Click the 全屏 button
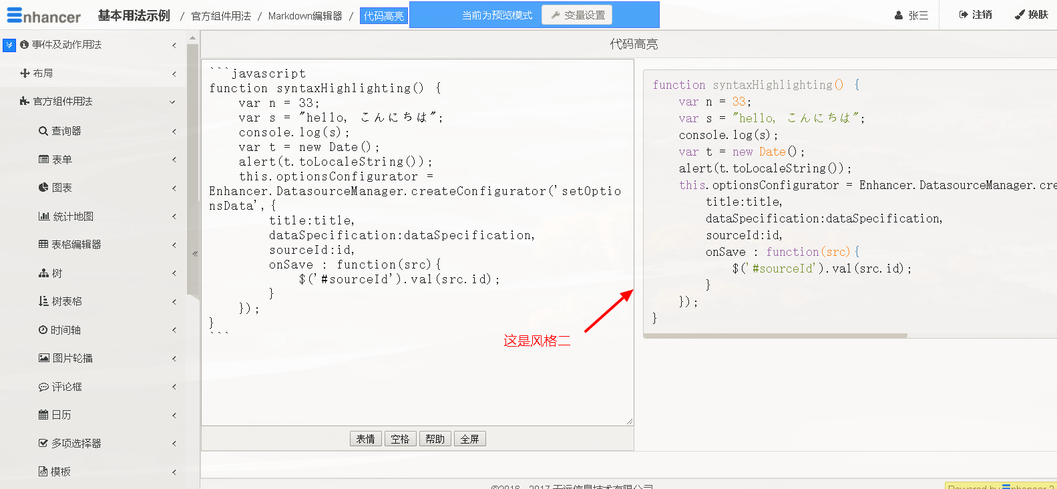 [x=469, y=439]
